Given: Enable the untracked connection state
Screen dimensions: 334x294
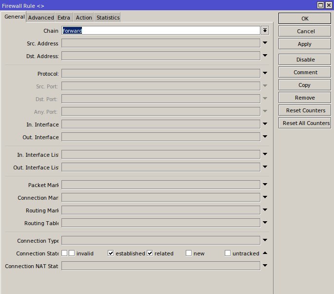Looking at the screenshot, I should coord(228,253).
